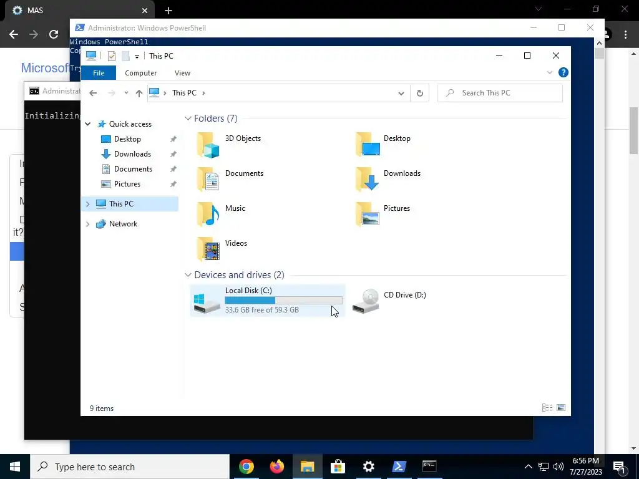Reload the browser page

[x=54, y=34]
